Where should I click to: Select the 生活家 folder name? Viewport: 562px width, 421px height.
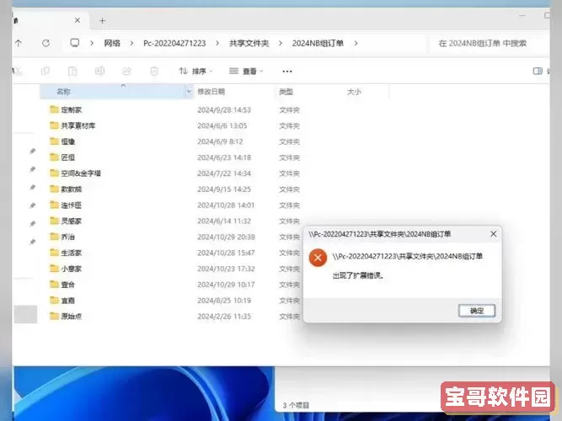click(72, 253)
